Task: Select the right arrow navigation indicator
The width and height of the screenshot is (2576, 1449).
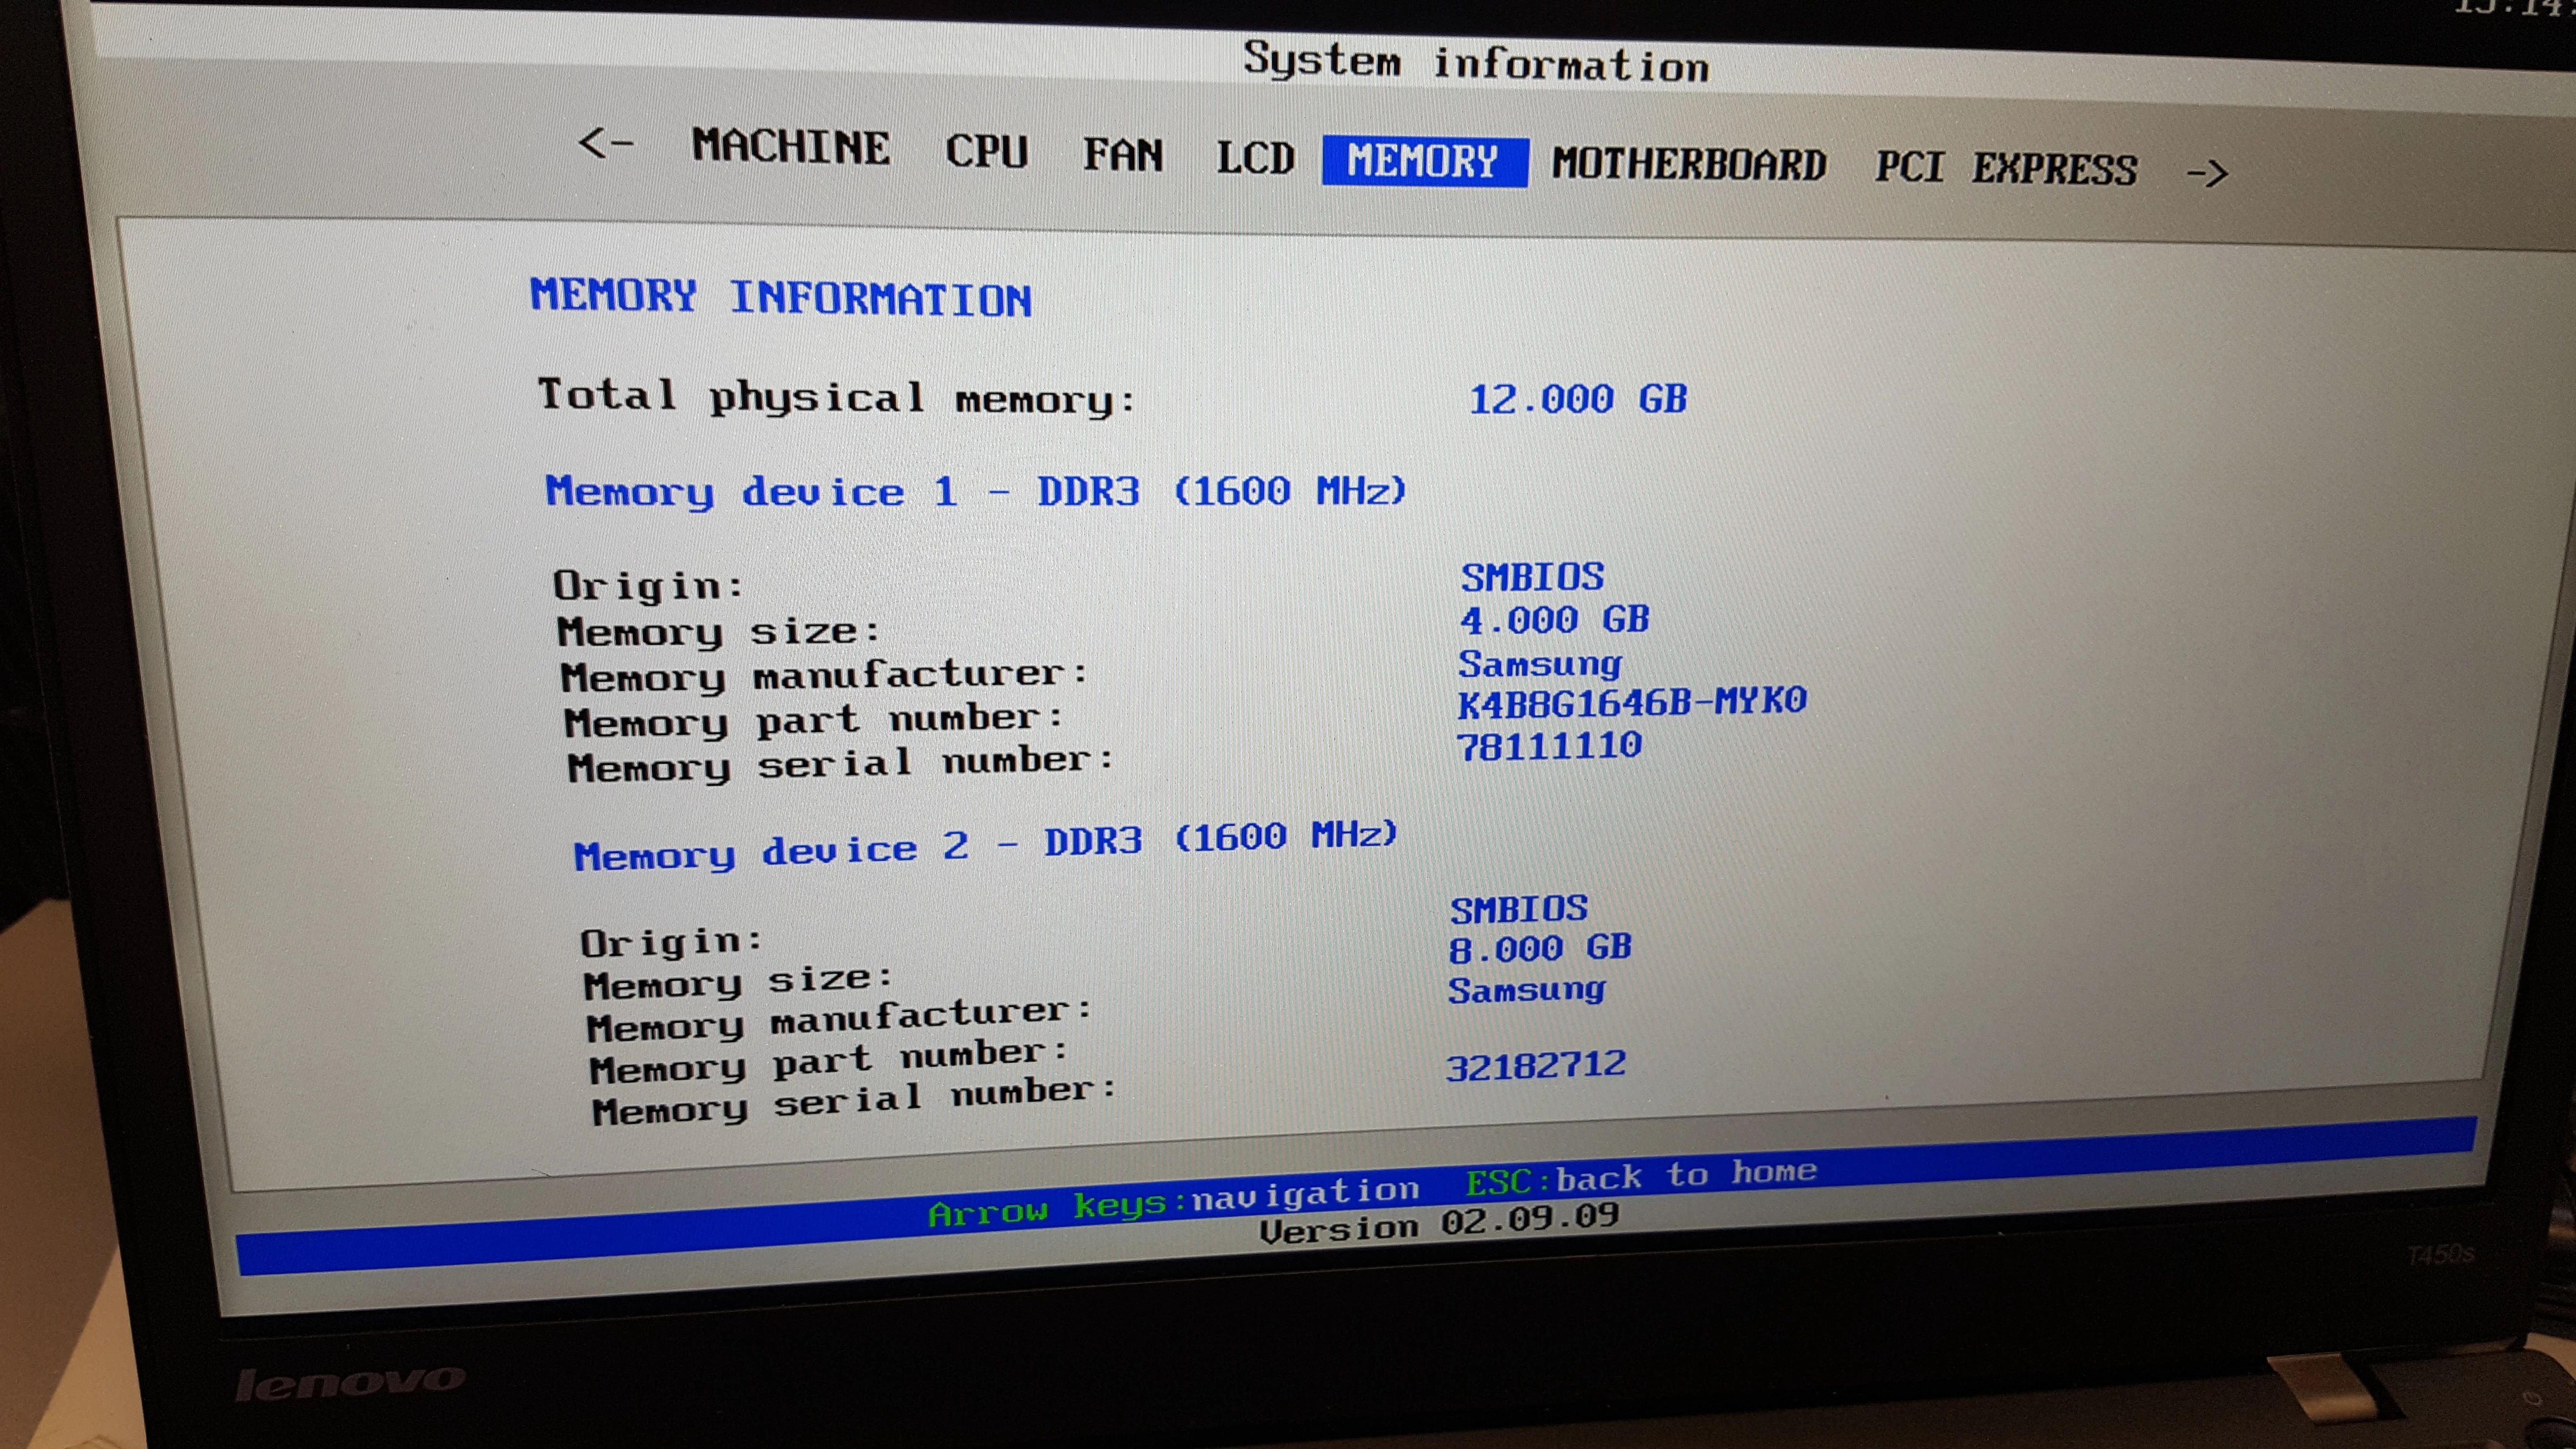Action: click(x=2207, y=173)
